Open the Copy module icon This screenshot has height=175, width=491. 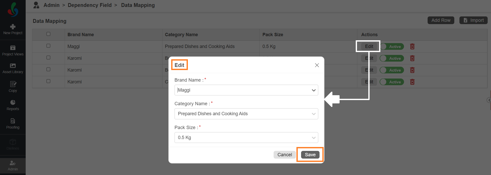click(13, 87)
